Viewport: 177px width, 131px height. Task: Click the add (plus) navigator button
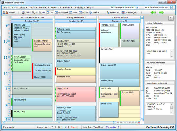coord(136,123)
